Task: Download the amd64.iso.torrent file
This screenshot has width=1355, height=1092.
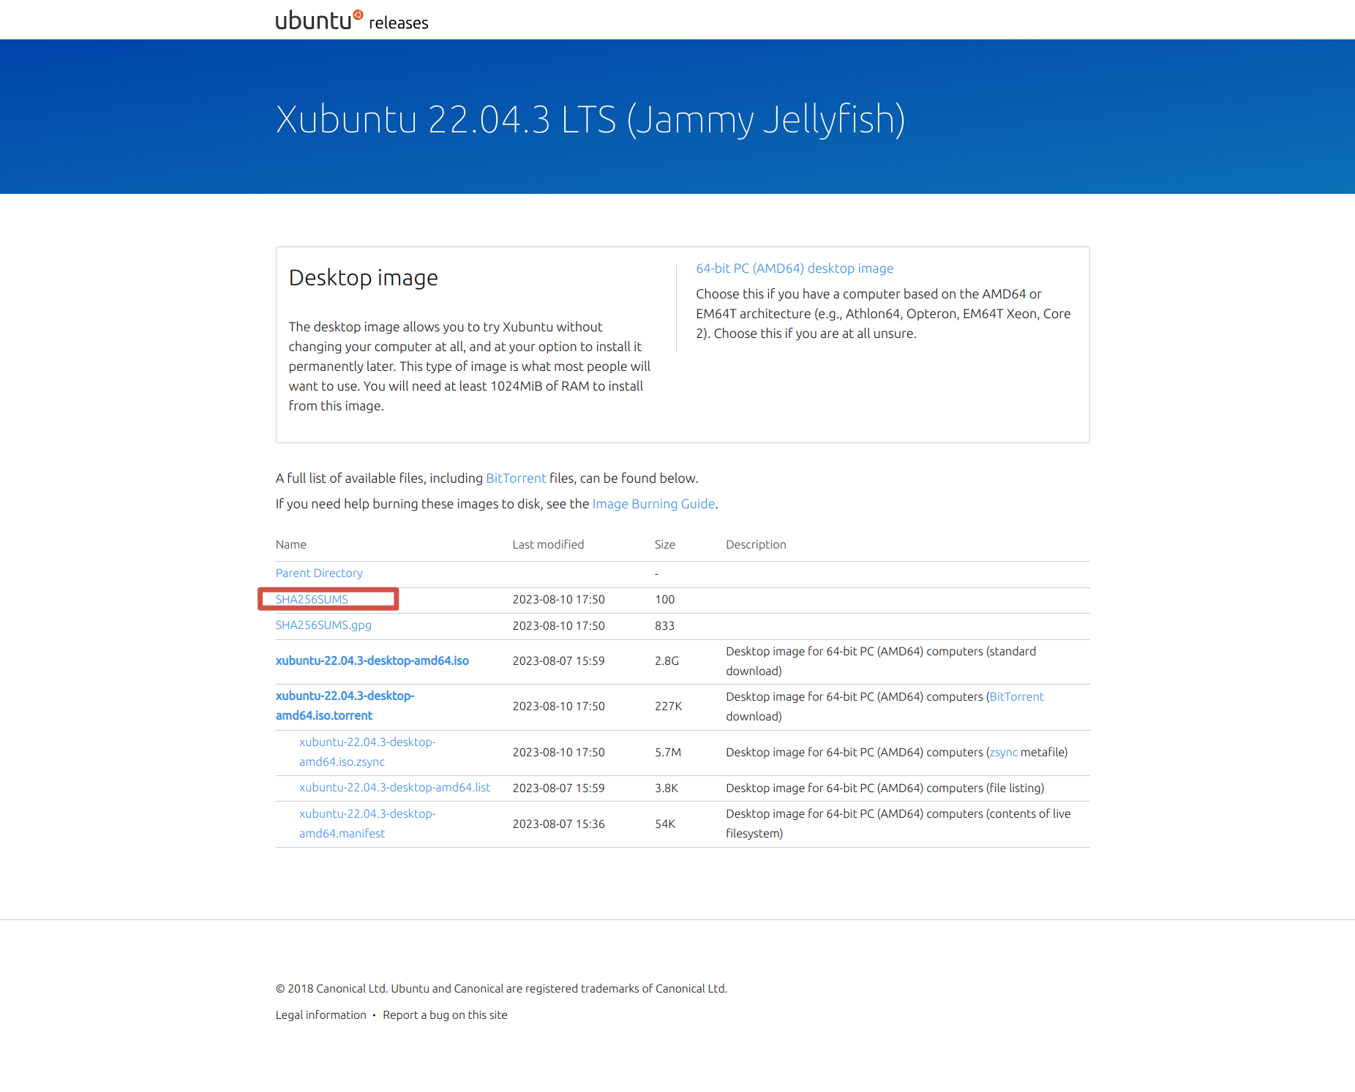Action: [345, 706]
